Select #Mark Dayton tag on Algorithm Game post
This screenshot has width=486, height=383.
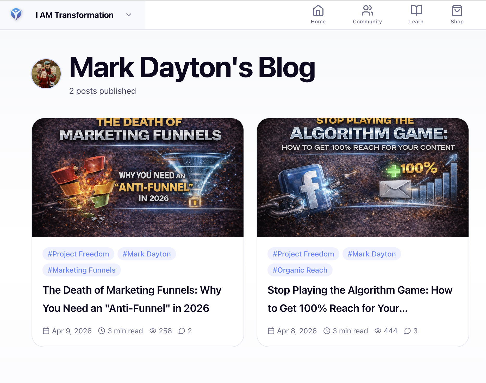372,254
